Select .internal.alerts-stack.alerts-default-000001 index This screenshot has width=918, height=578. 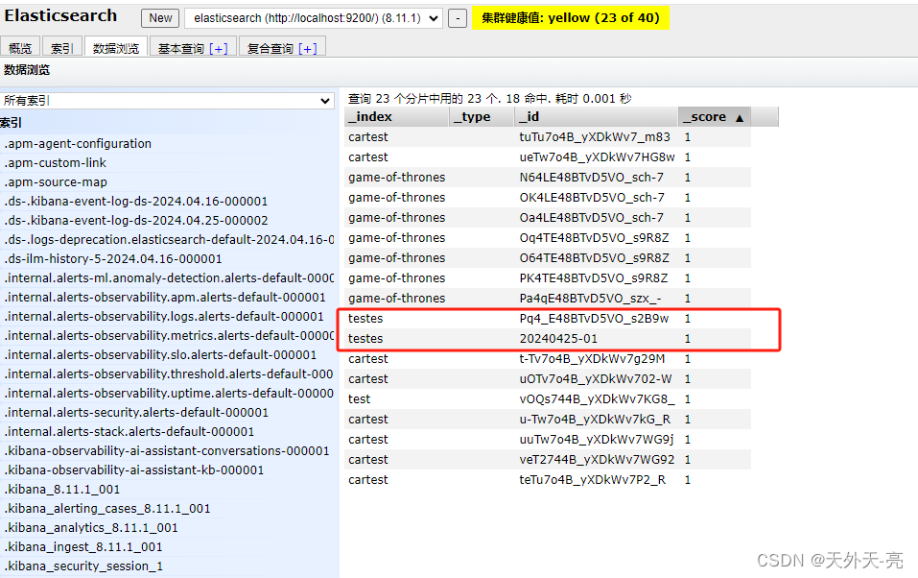(x=129, y=432)
